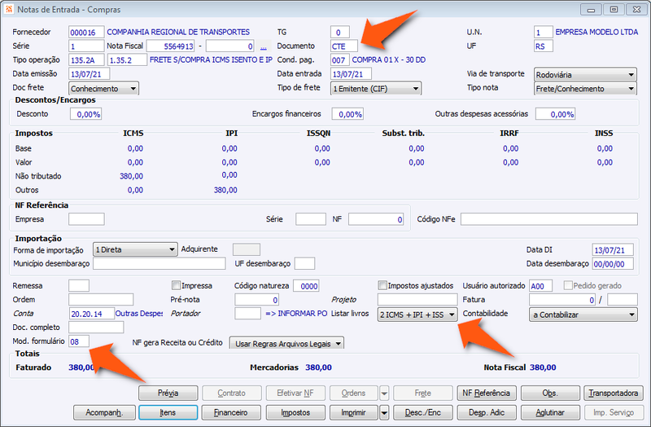This screenshot has height=427, width=651.
Task: Select the U.N. code field
Action: [543, 32]
